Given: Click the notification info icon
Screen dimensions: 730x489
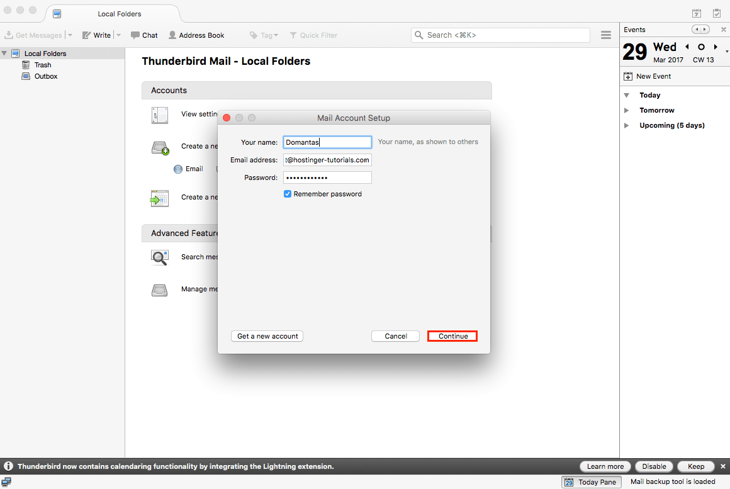Looking at the screenshot, I should (x=8, y=466).
